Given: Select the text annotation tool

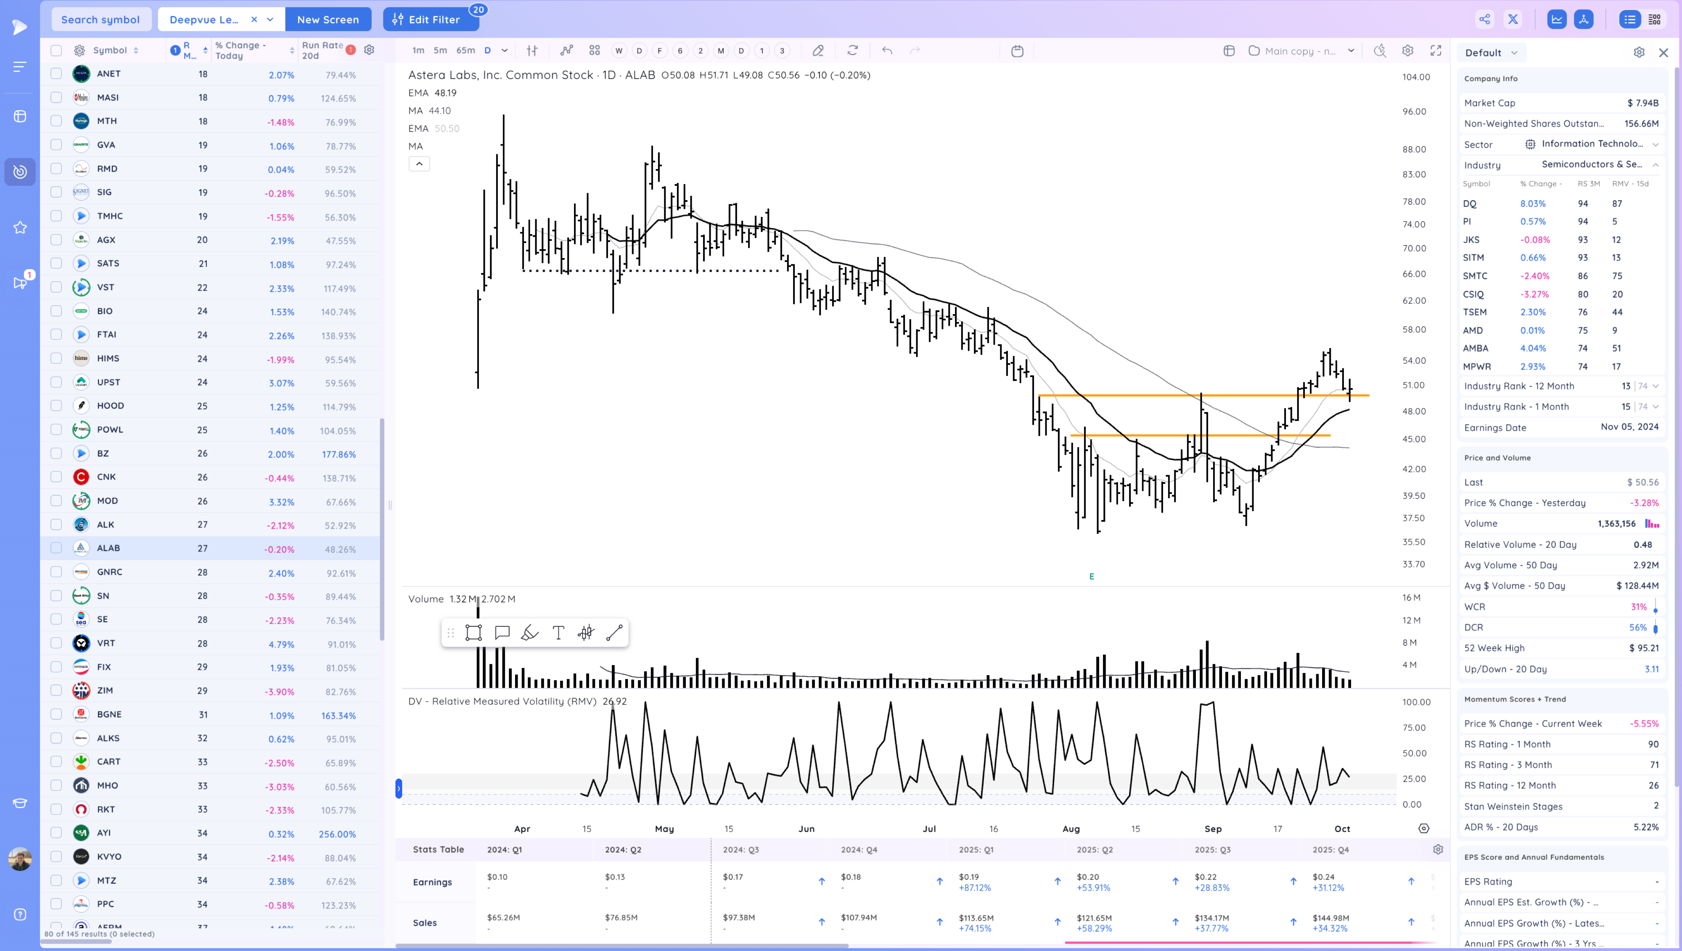Looking at the screenshot, I should click(558, 632).
